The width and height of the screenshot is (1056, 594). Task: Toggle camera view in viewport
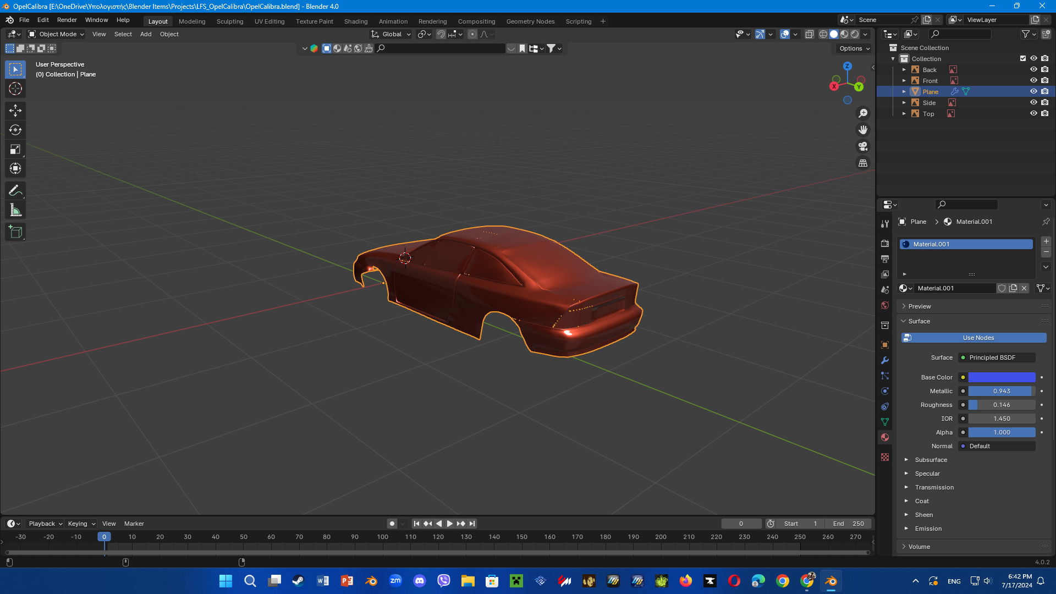pos(863,146)
